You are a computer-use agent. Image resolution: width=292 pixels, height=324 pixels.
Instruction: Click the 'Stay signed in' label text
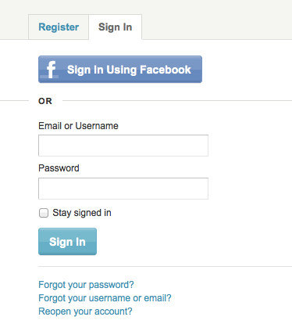click(x=82, y=213)
